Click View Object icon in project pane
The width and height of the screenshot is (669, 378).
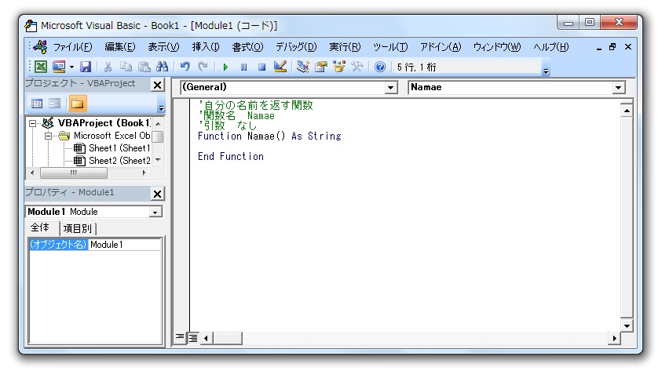pyautogui.click(x=55, y=104)
